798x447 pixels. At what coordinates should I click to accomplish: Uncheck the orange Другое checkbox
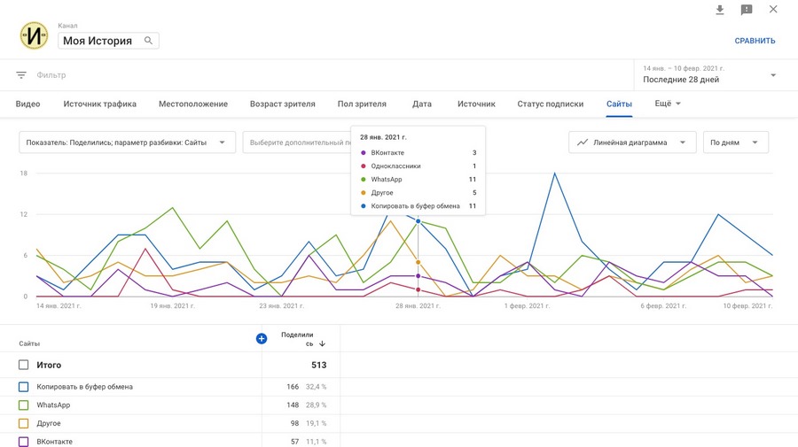(24, 423)
